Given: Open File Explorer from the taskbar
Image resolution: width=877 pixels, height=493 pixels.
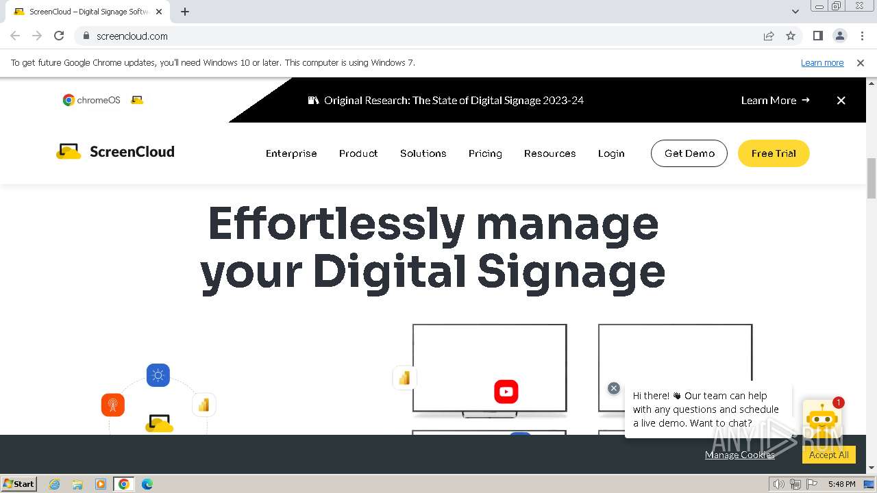Looking at the screenshot, I should pyautogui.click(x=77, y=484).
